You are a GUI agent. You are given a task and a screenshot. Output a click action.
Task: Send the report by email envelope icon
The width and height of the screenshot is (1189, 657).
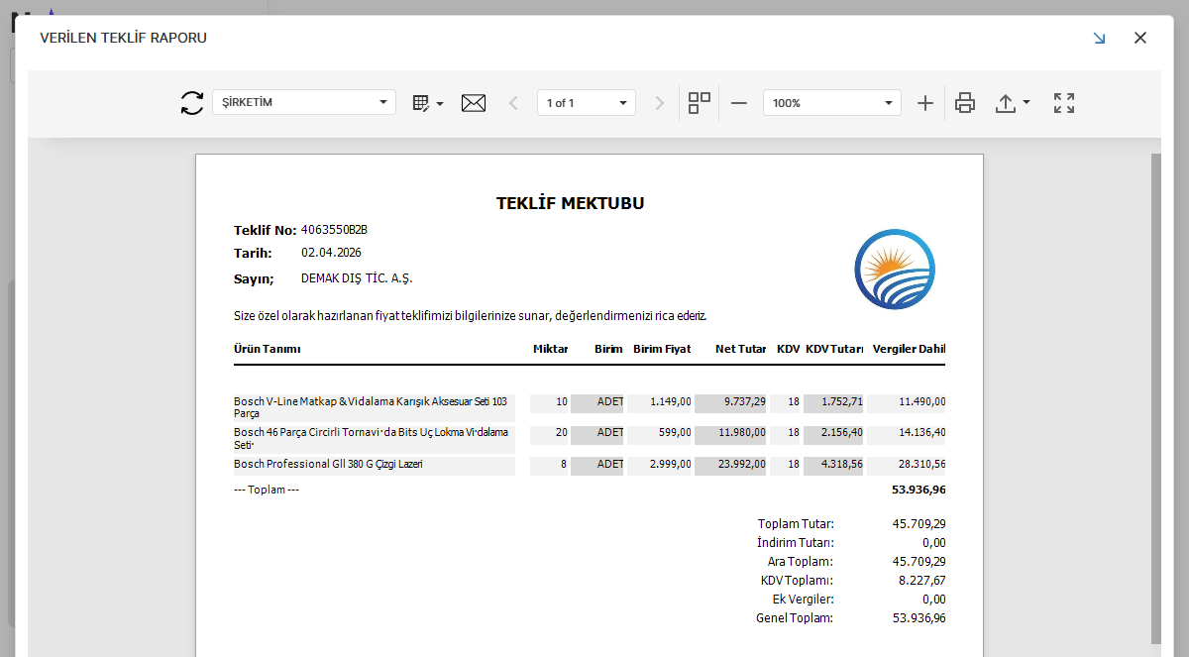(x=474, y=103)
